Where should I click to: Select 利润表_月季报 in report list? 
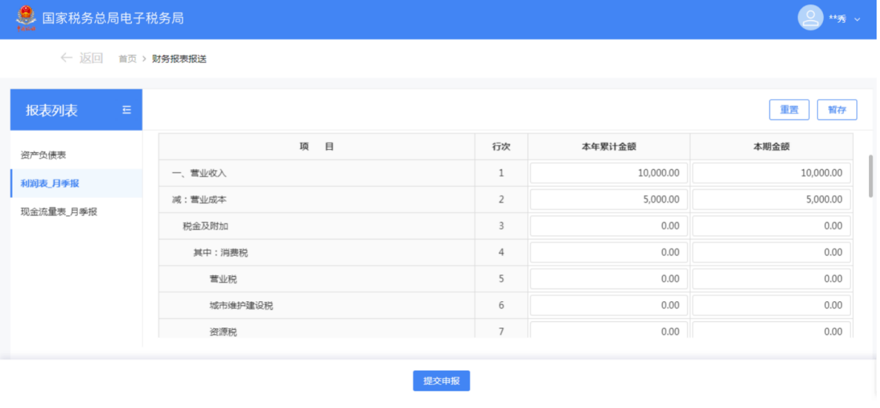[x=50, y=183]
